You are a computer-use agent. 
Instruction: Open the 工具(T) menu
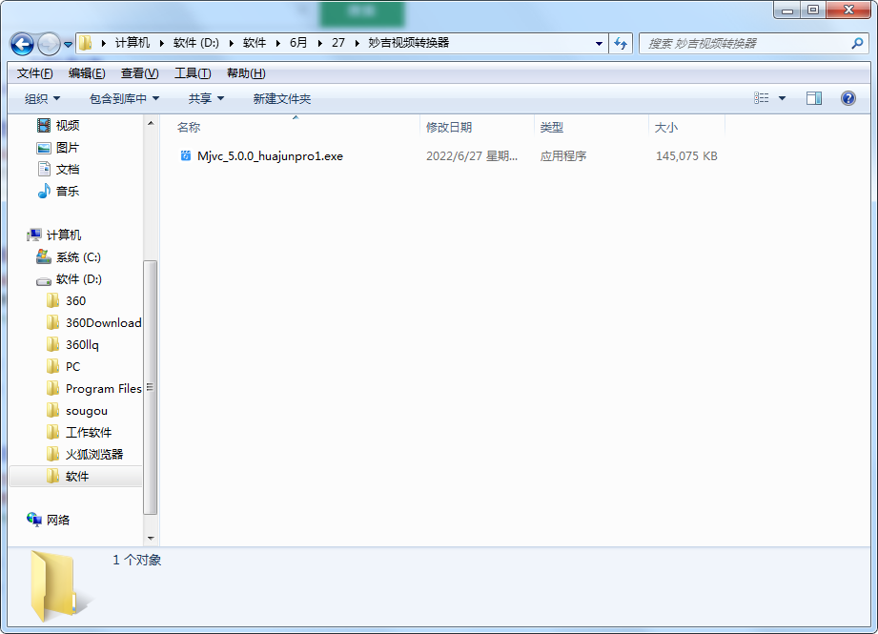193,73
